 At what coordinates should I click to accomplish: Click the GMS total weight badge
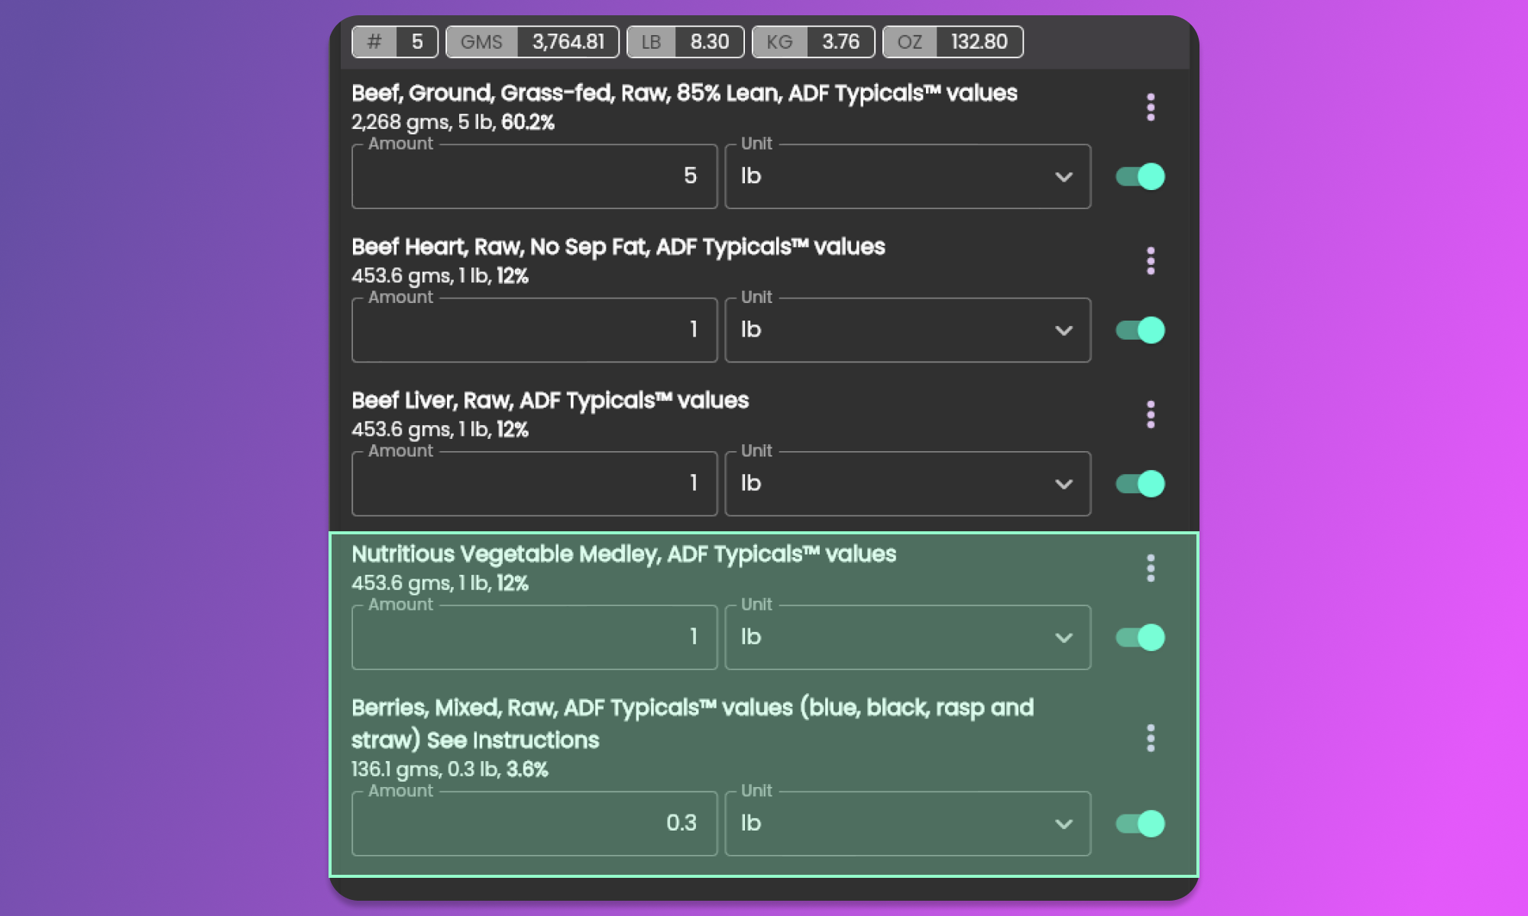[532, 42]
